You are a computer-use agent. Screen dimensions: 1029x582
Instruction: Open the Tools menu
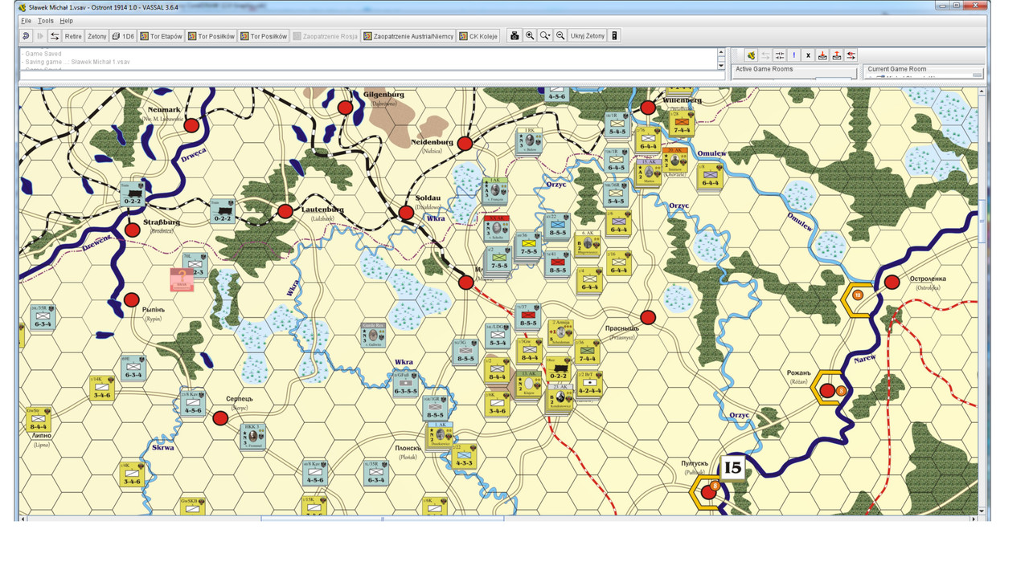tap(46, 21)
